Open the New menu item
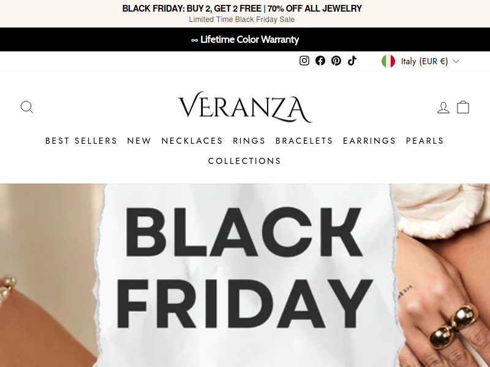Screen dimensions: 490x367 tap(139, 141)
